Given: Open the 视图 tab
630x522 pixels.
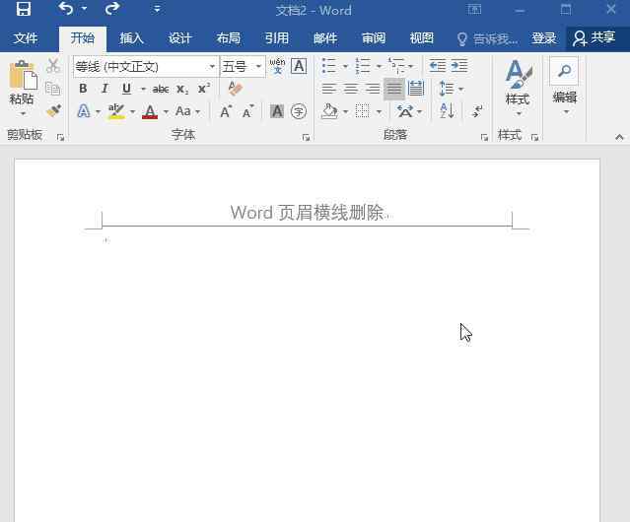Looking at the screenshot, I should 421,38.
